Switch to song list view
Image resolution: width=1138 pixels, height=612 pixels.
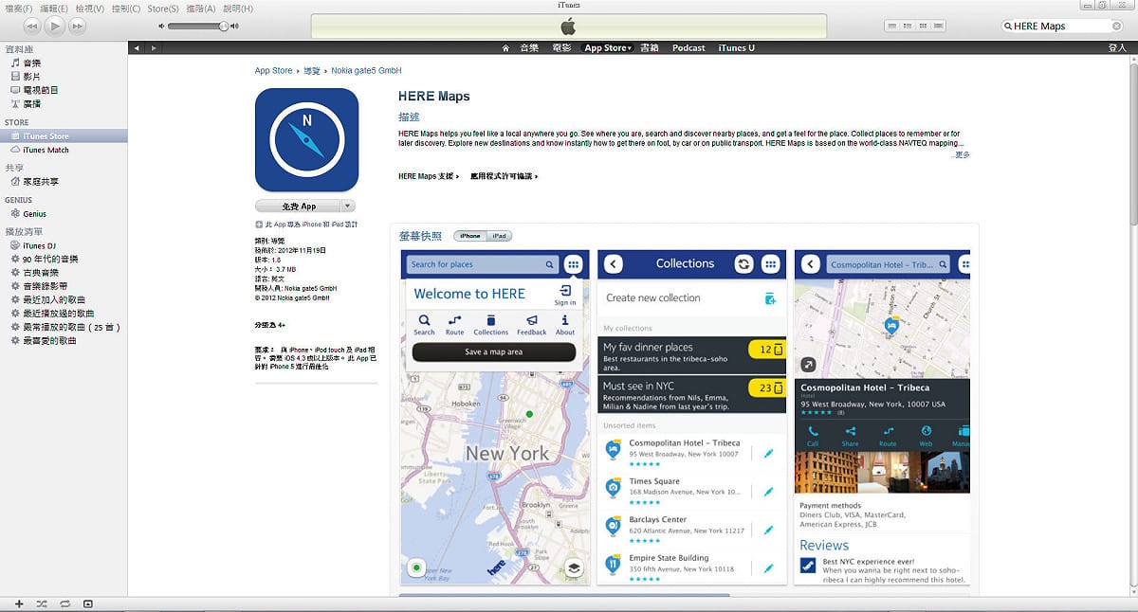pos(892,26)
